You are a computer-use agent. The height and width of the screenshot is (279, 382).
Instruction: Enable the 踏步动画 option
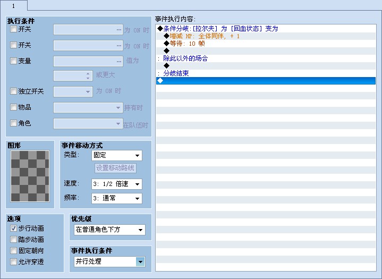pos(13,240)
